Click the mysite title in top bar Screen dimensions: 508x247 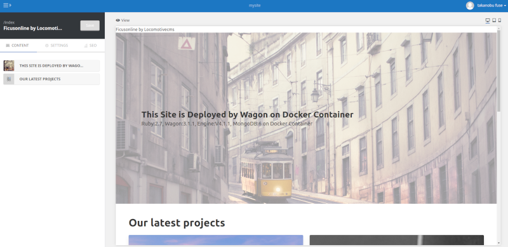click(x=255, y=6)
